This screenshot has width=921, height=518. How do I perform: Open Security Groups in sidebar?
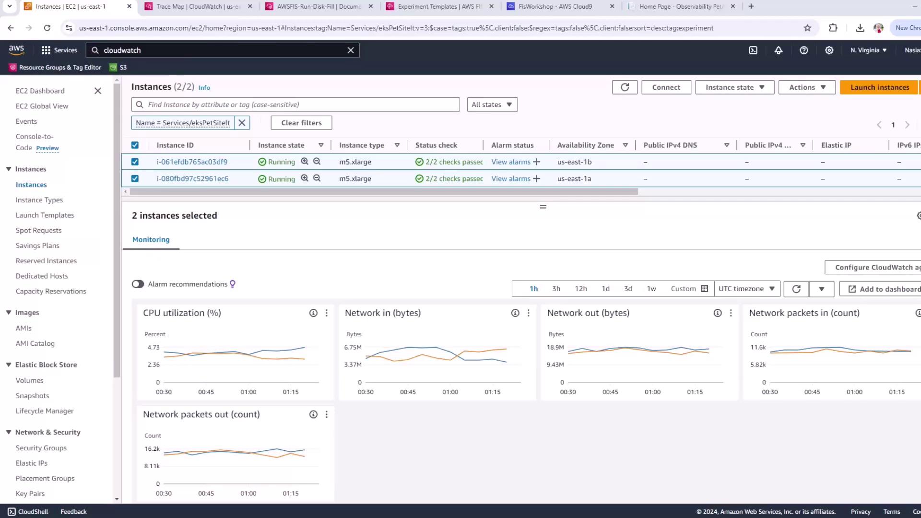pyautogui.click(x=41, y=448)
